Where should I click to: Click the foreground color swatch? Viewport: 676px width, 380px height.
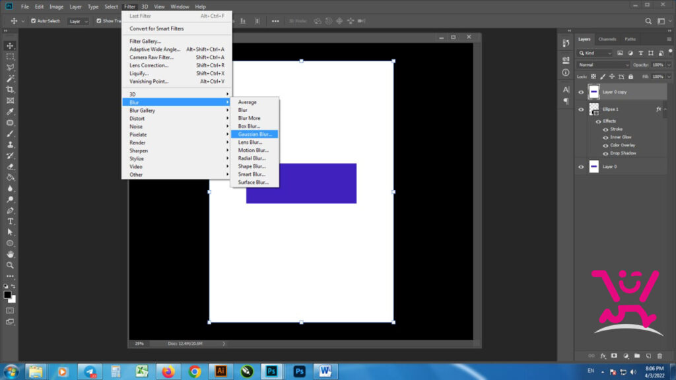(7, 295)
